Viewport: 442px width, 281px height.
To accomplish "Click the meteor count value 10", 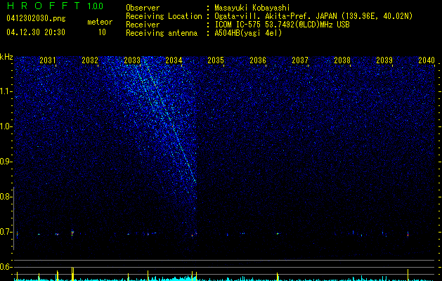I will pyautogui.click(x=102, y=32).
